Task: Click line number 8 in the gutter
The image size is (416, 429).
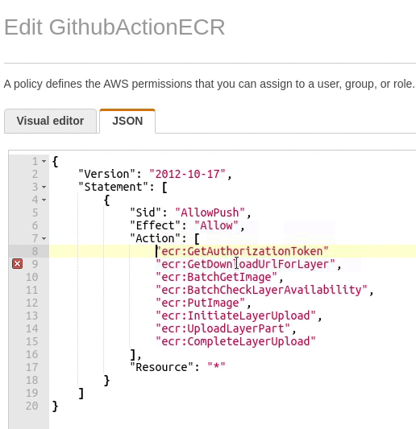Action: (35, 251)
